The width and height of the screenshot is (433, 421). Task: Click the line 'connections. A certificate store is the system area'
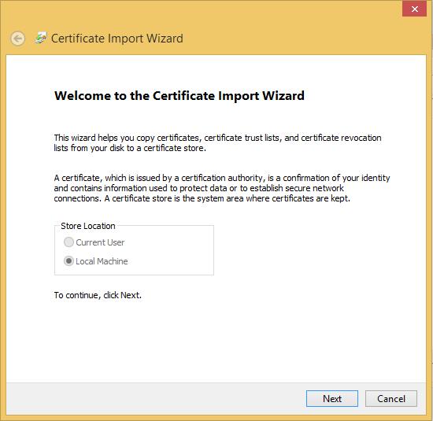point(202,198)
